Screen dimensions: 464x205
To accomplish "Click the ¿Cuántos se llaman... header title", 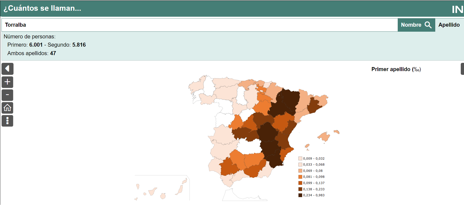I will pos(42,8).
